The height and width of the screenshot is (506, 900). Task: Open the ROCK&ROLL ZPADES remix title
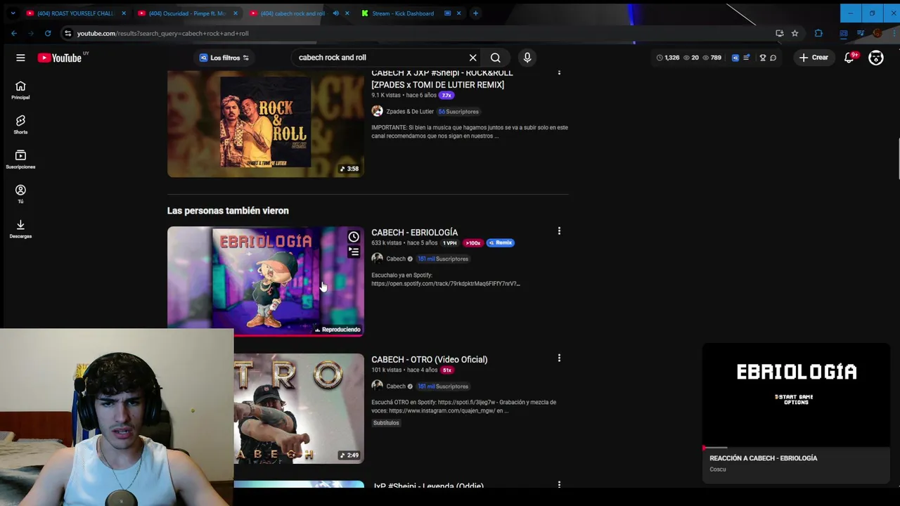tap(442, 79)
